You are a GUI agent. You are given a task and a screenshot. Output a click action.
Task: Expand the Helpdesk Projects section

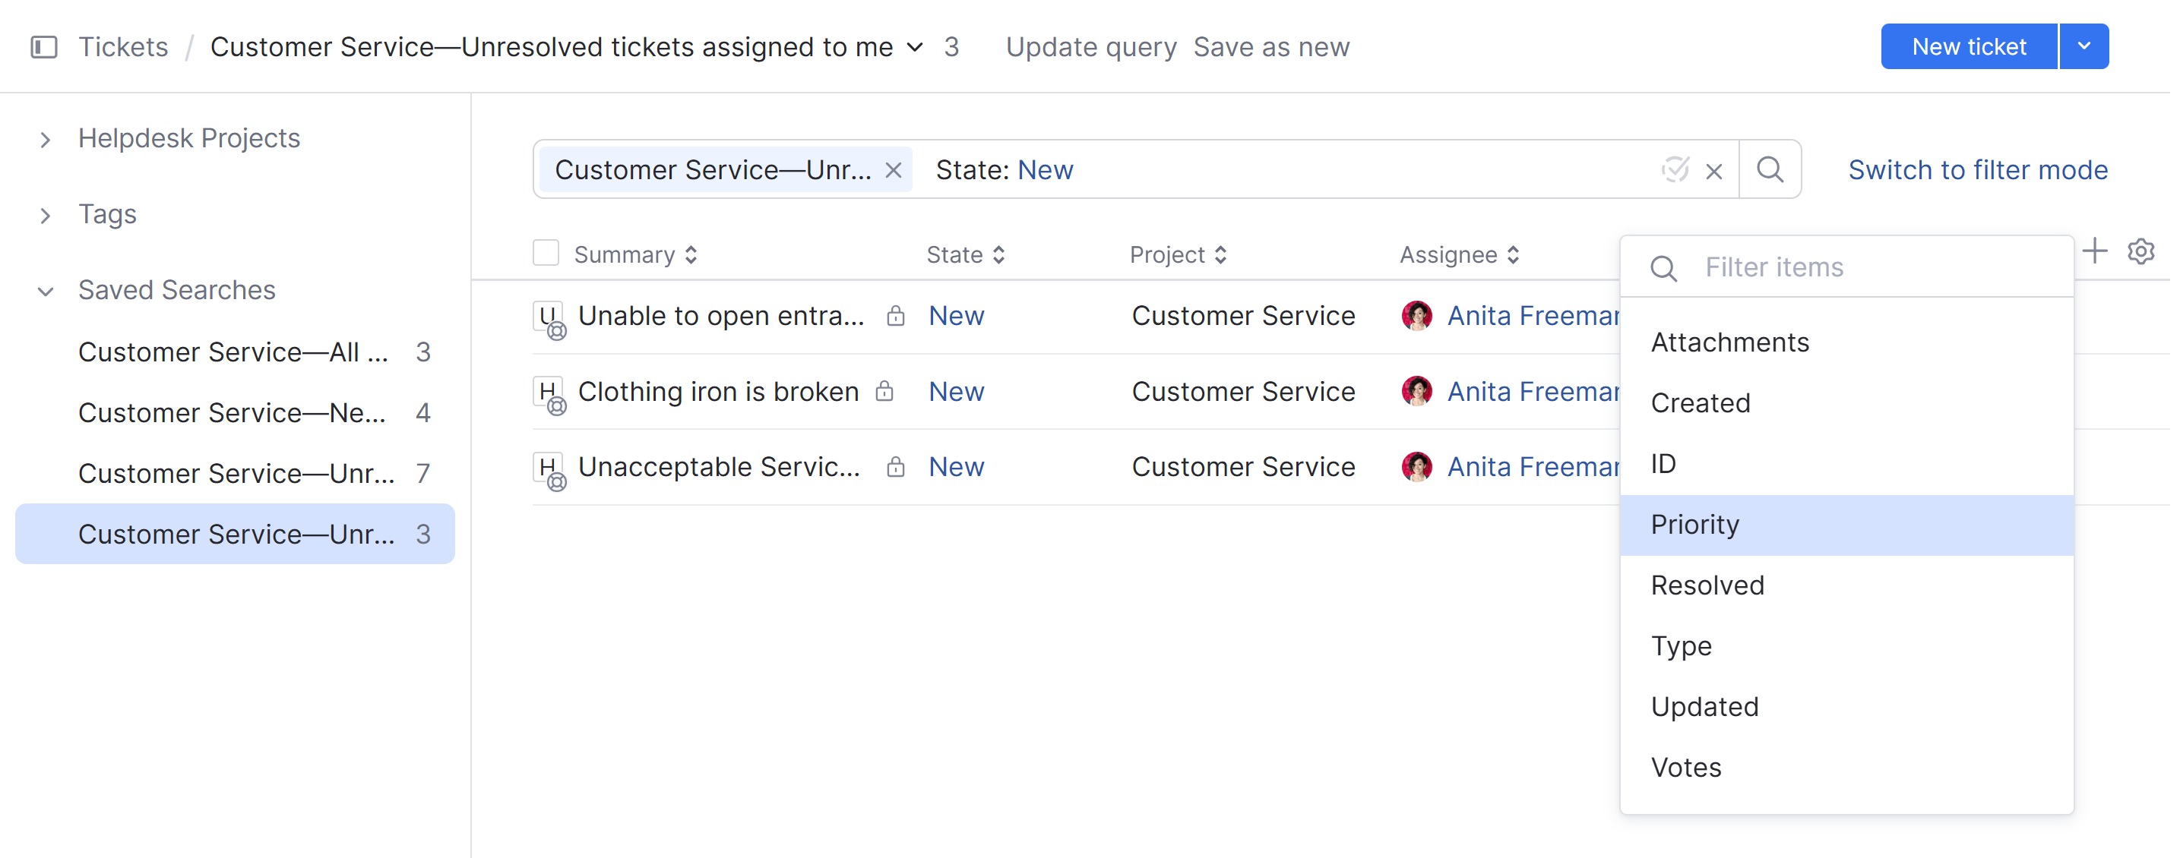coord(46,140)
